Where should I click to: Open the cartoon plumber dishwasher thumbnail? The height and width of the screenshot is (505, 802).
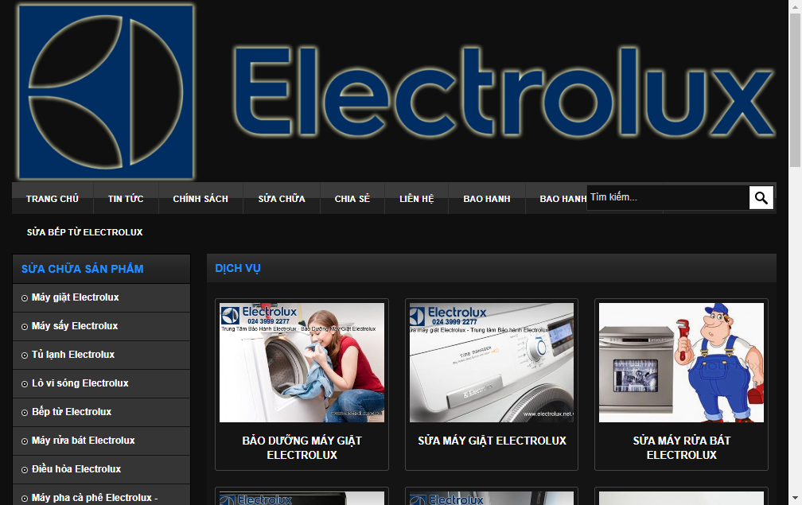681,363
